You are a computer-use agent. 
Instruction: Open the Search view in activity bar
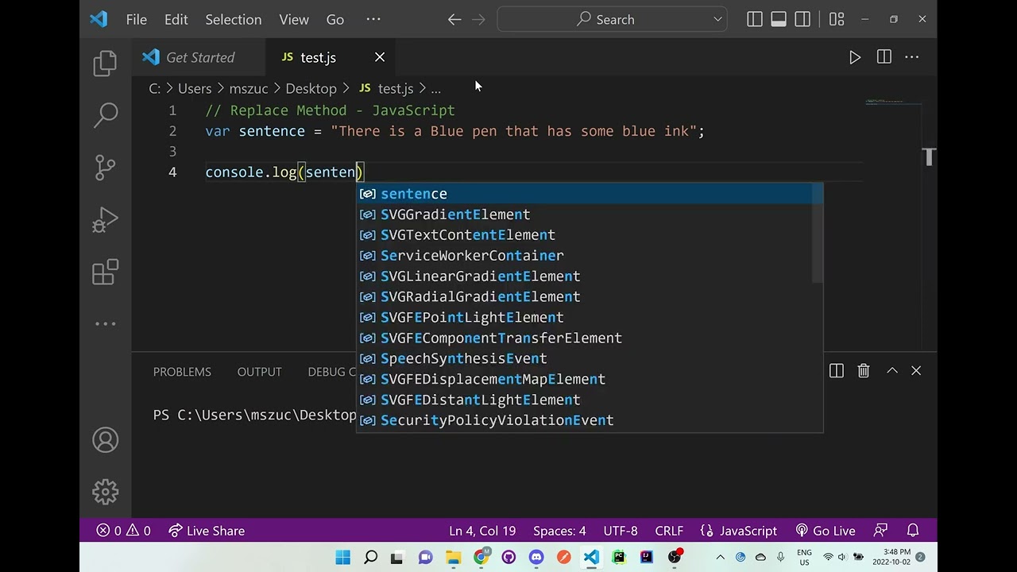[x=105, y=115]
